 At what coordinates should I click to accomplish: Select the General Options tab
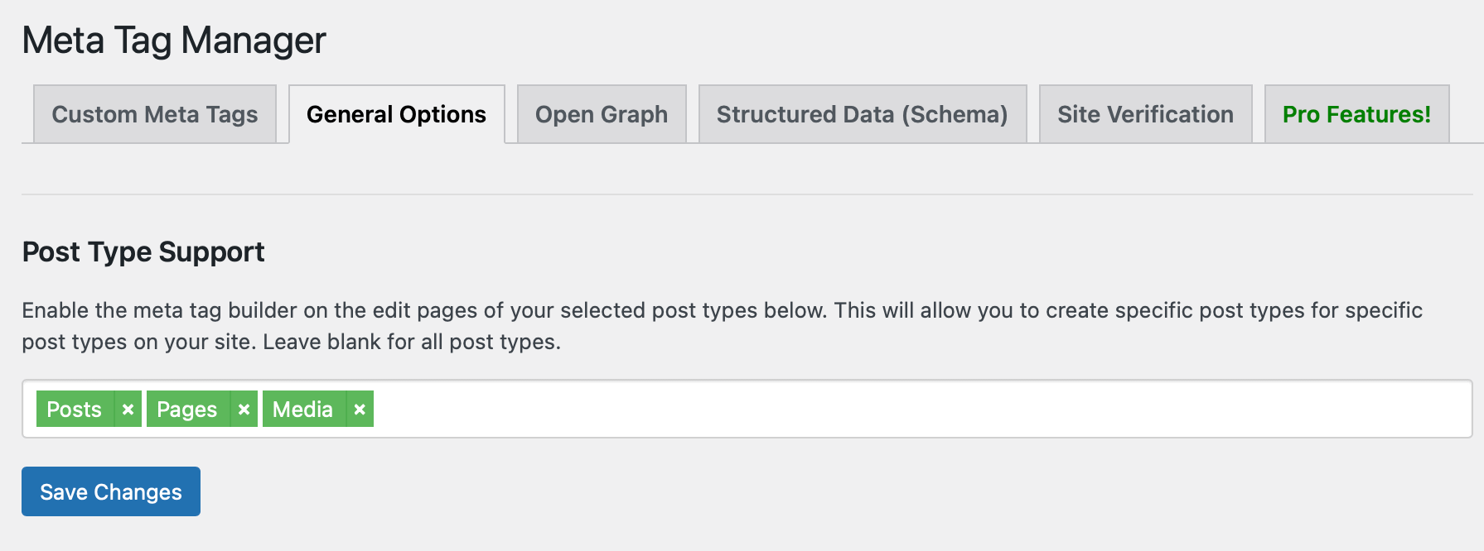tap(396, 114)
